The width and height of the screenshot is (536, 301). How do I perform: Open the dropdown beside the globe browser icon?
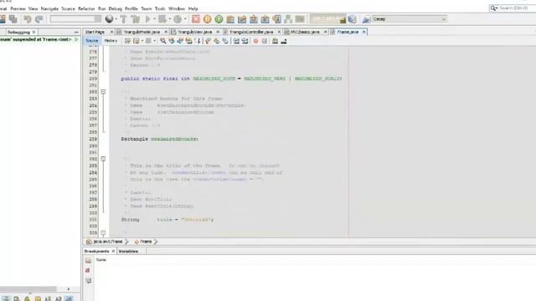click(x=116, y=19)
